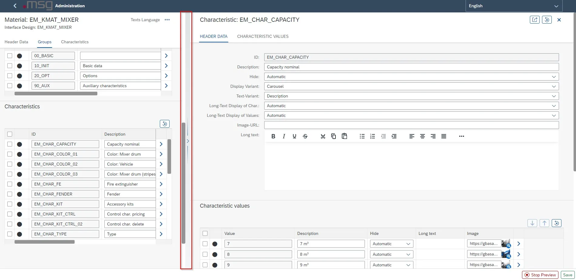Image resolution: width=576 pixels, height=280 pixels.
Task: Switch to the CHARACTERISTIC VALUES tab
Action: click(263, 36)
